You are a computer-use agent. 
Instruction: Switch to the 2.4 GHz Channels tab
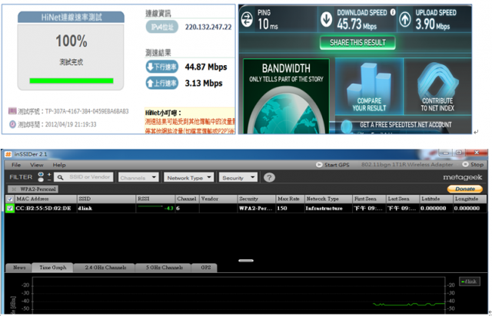point(105,268)
